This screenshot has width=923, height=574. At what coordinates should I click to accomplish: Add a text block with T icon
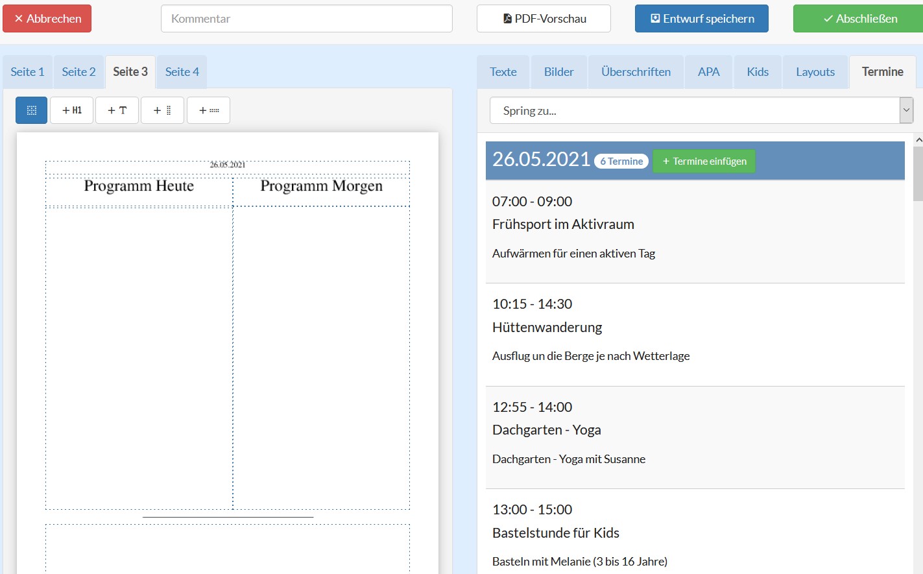117,110
